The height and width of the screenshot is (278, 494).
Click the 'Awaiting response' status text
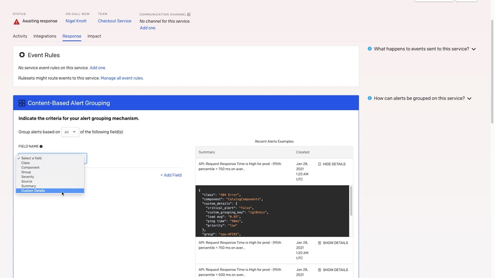tap(40, 21)
